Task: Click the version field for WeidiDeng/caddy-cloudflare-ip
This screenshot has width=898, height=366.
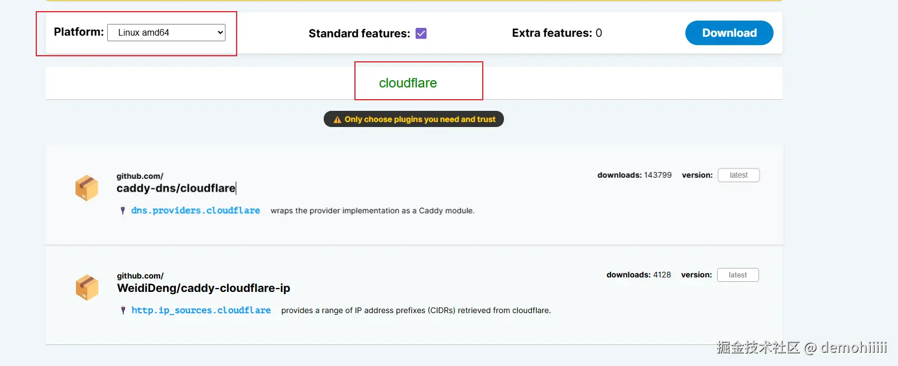Action: 737,275
